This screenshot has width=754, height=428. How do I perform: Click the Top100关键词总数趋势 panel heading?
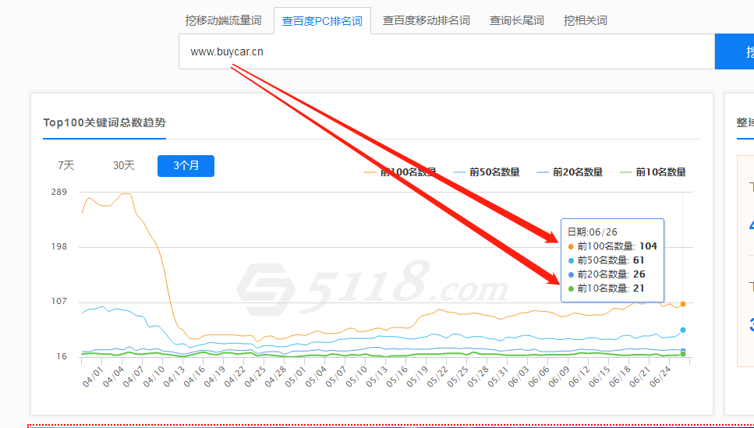[104, 122]
